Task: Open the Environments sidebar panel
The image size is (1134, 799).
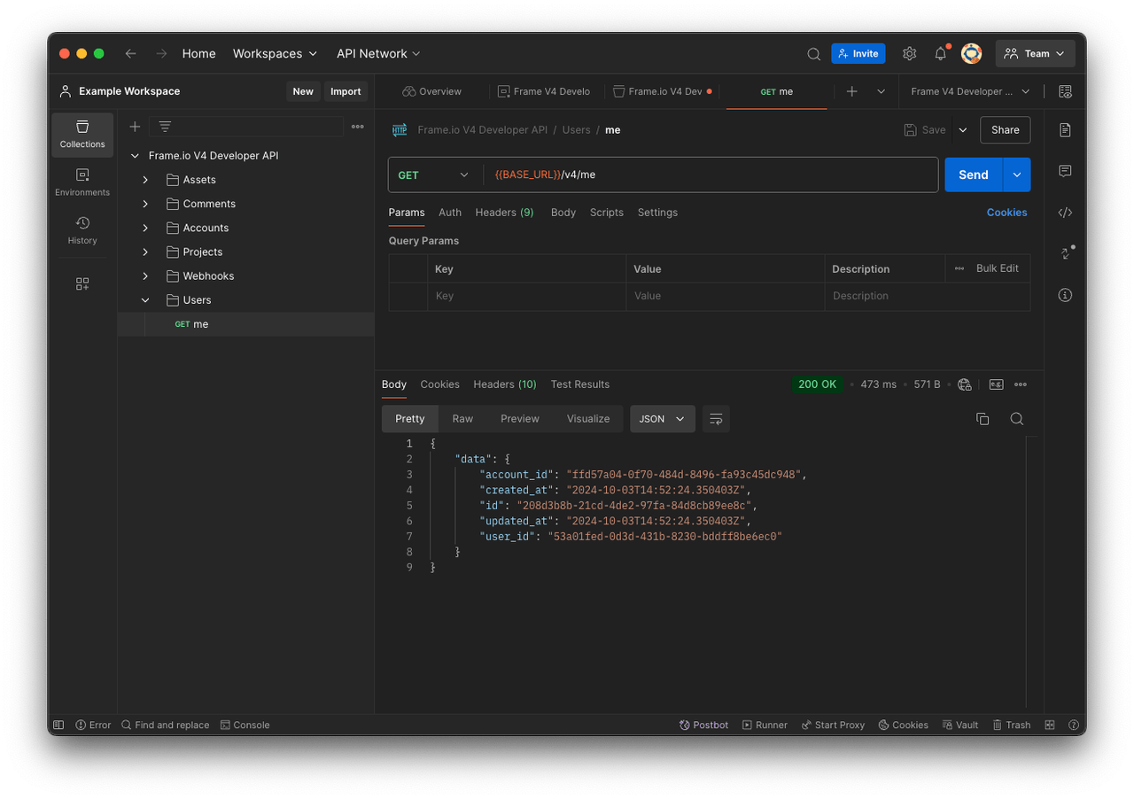Action: point(82,182)
